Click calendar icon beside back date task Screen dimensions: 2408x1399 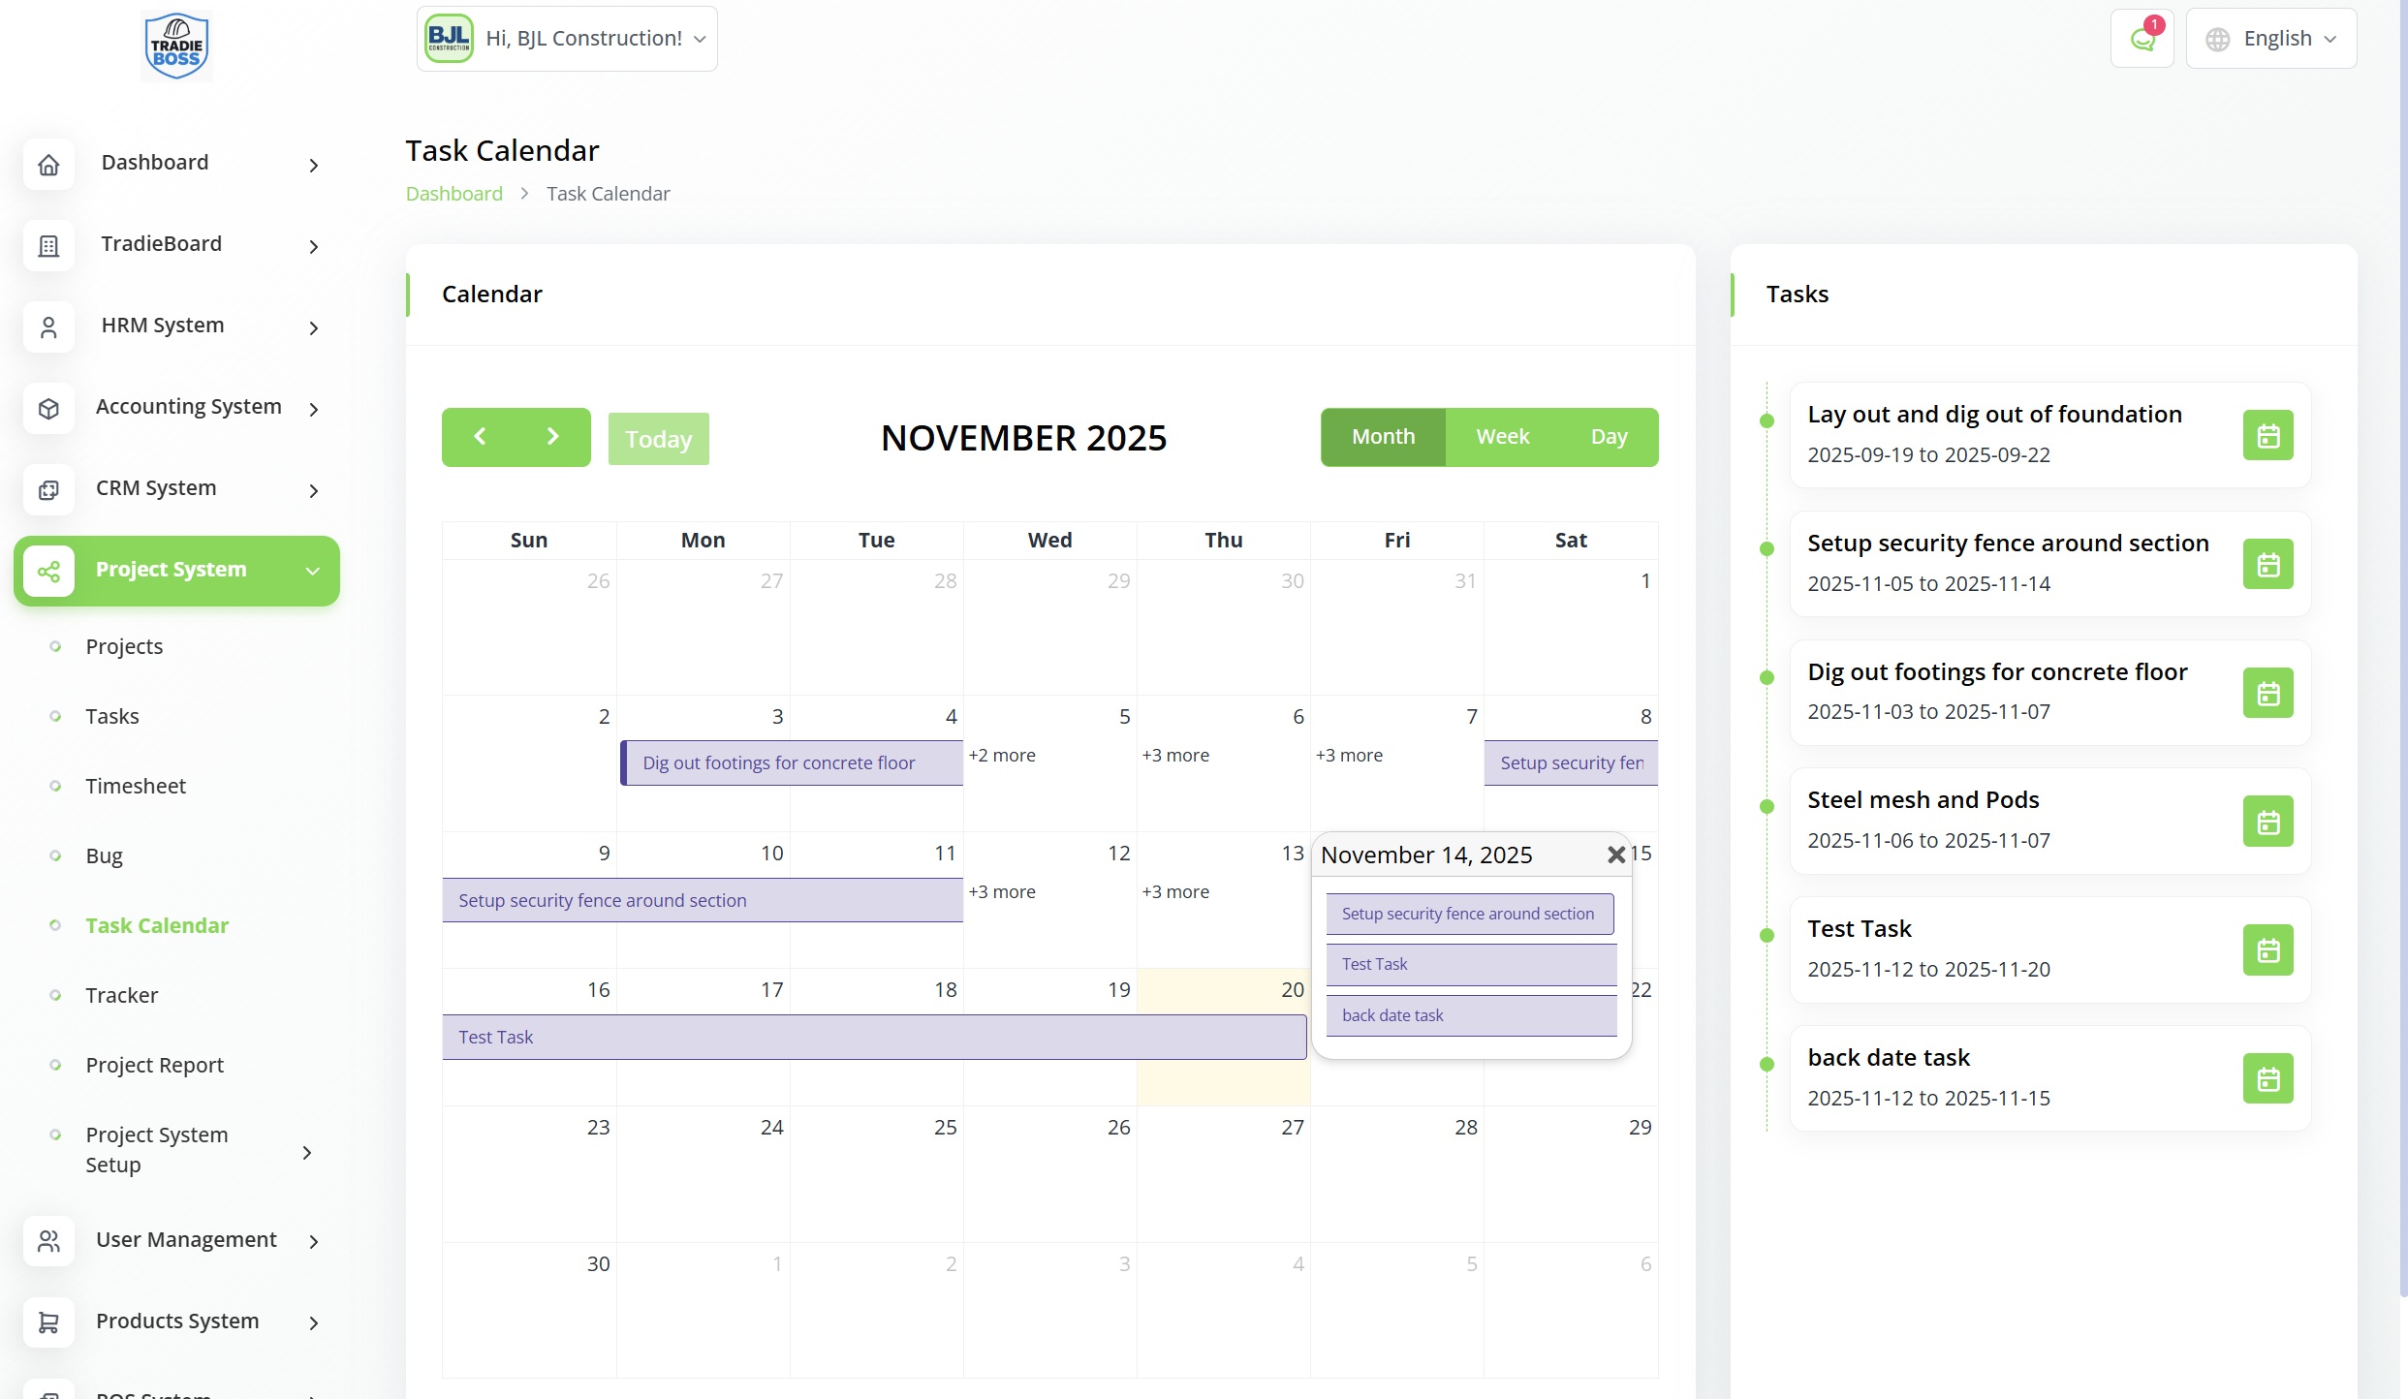2267,1078
